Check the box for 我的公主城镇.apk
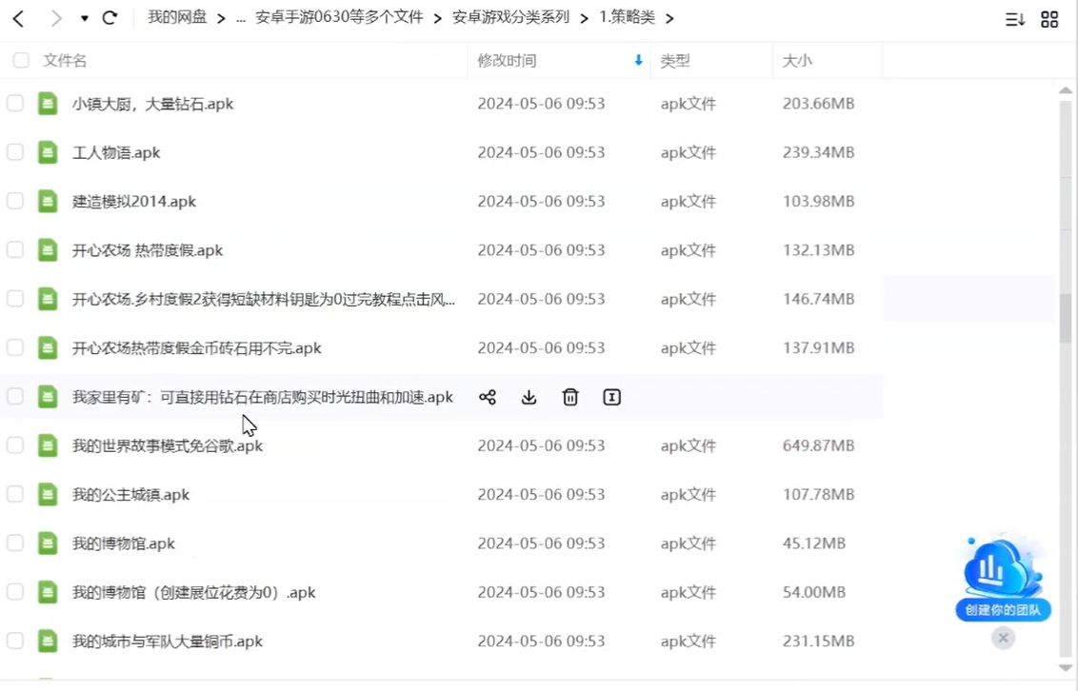 pos(15,495)
